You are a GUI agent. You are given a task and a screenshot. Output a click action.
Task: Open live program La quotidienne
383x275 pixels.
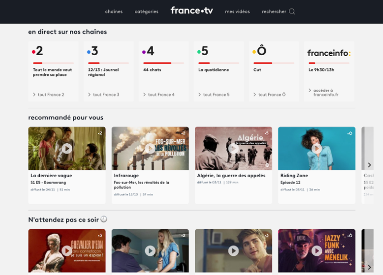point(214,70)
